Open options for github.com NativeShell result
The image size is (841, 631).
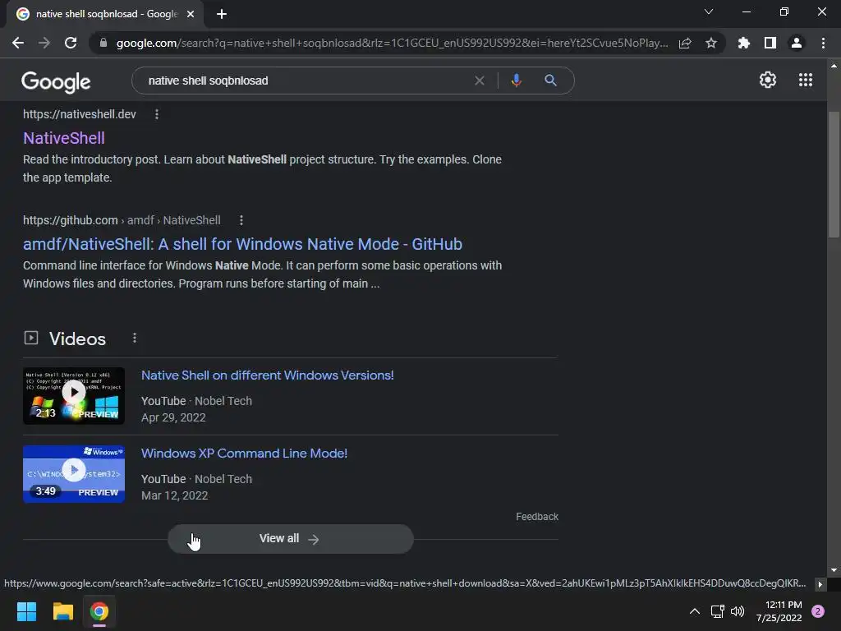tap(241, 220)
